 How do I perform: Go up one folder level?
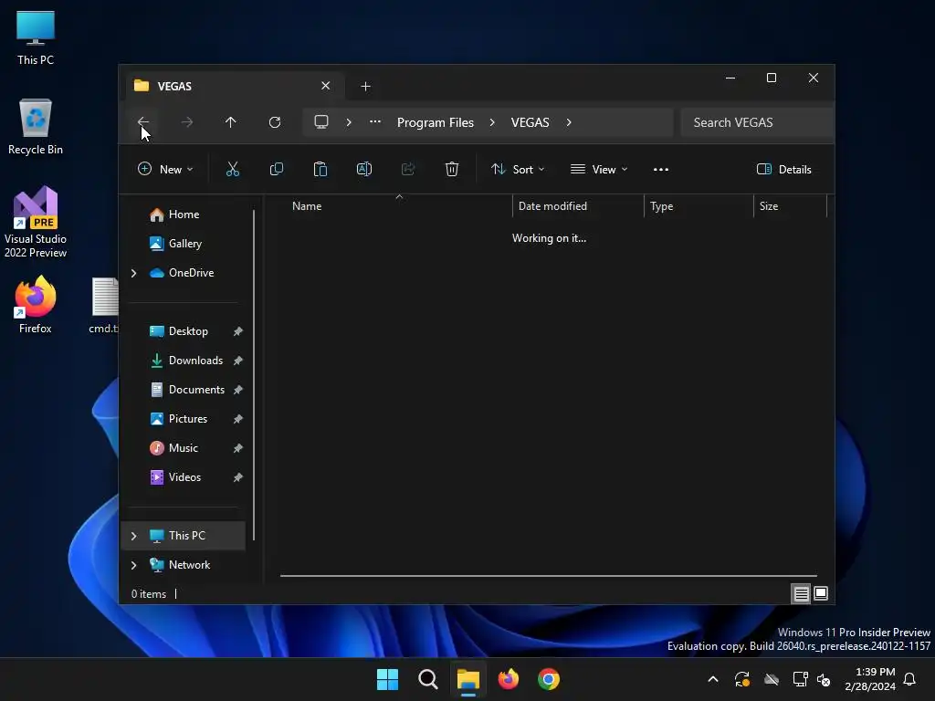click(x=231, y=122)
